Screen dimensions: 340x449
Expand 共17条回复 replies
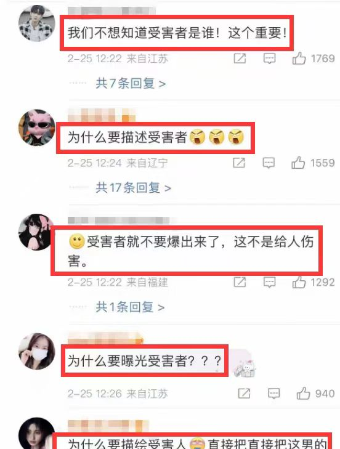pyautogui.click(x=134, y=188)
